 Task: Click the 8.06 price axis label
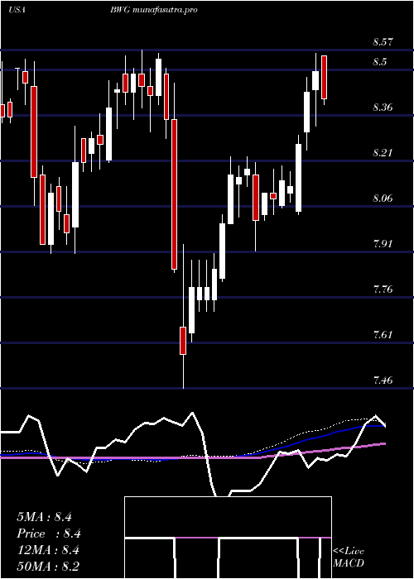(383, 199)
